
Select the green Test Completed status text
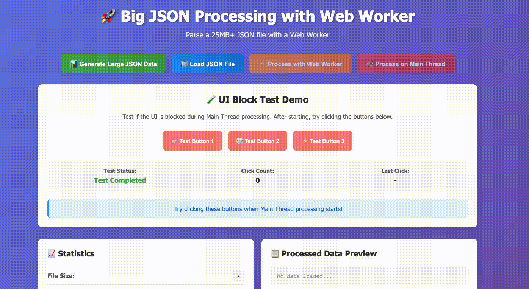click(x=120, y=180)
